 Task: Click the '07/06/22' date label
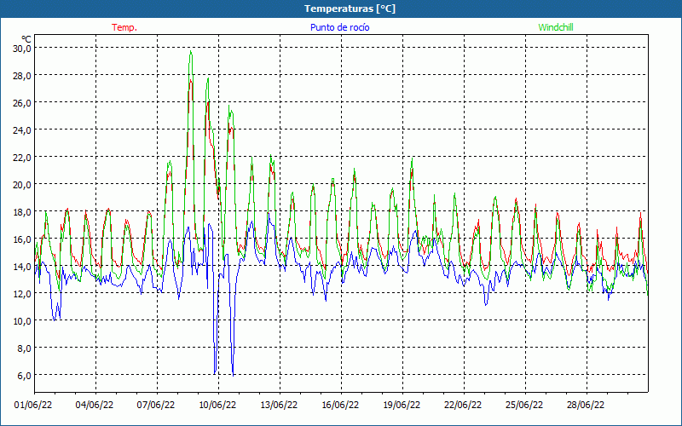[x=156, y=405]
